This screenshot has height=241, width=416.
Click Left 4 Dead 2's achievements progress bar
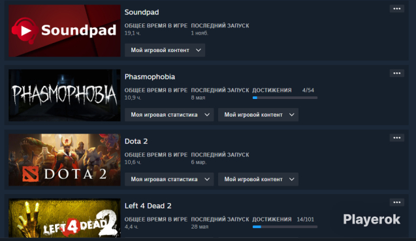point(285,227)
